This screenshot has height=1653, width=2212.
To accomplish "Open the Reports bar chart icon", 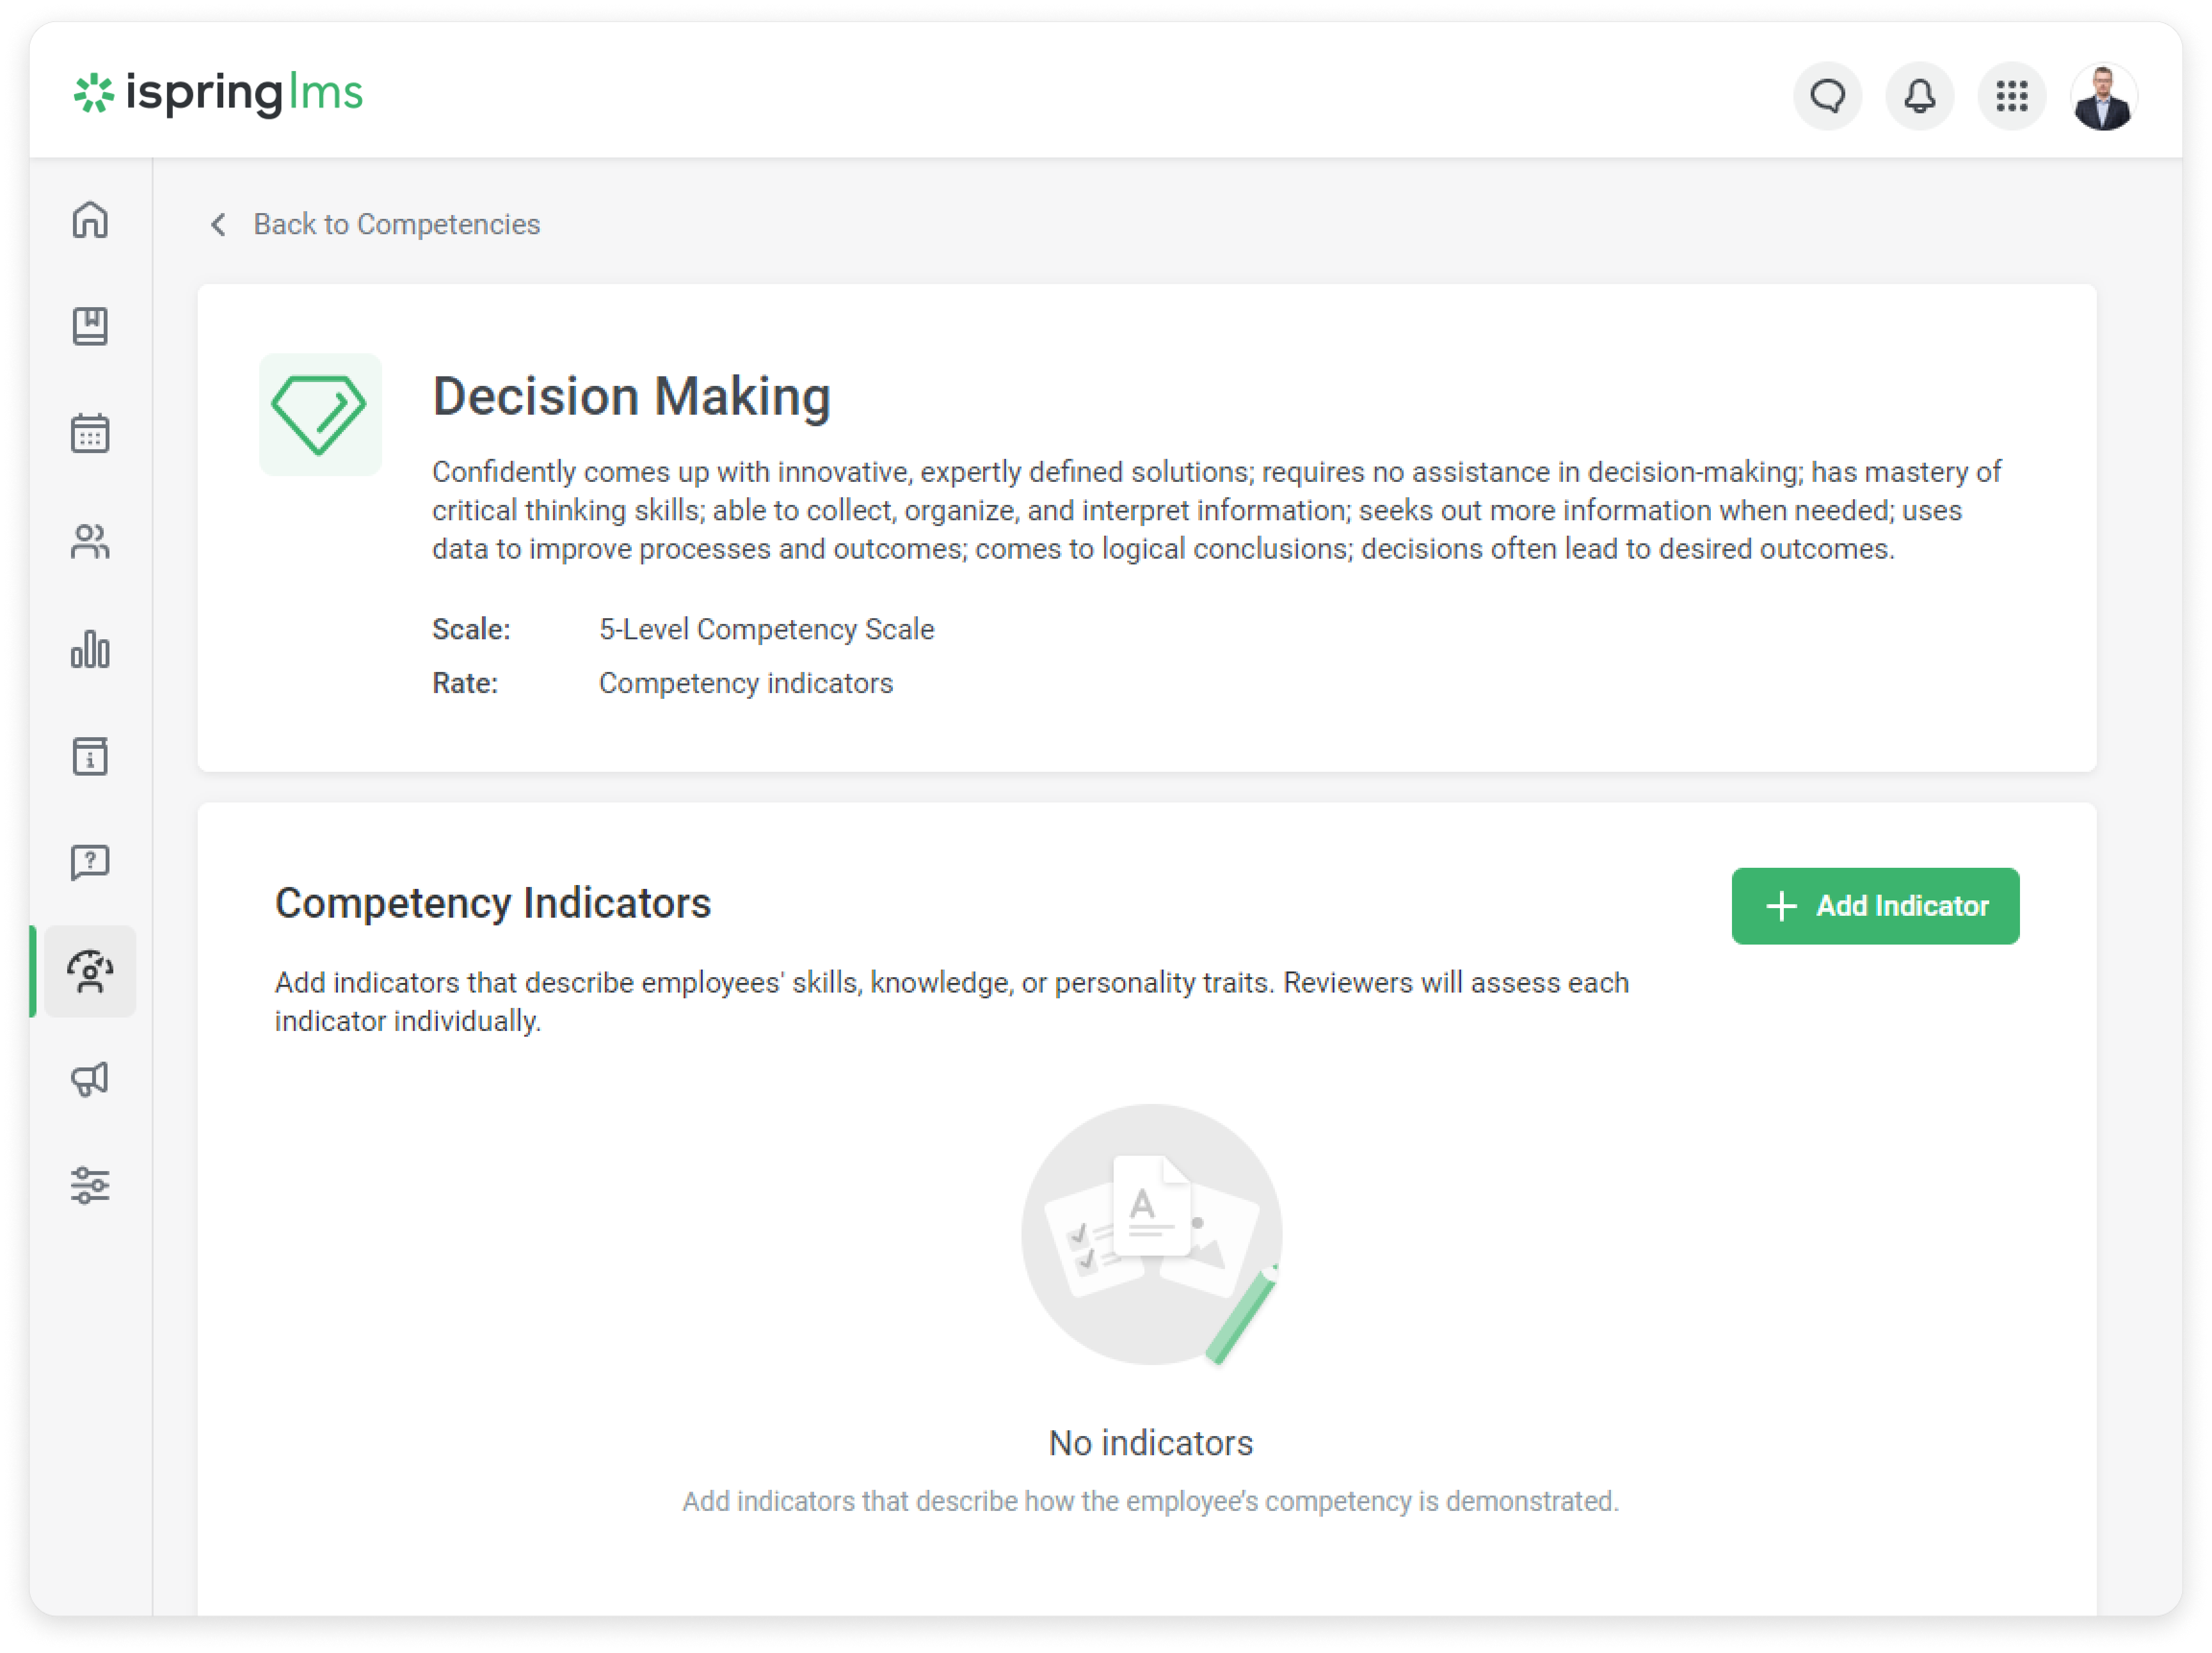I will click(x=90, y=649).
